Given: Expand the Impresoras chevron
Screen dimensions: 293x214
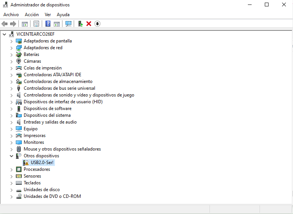Looking at the screenshot, I should (x=12, y=136).
